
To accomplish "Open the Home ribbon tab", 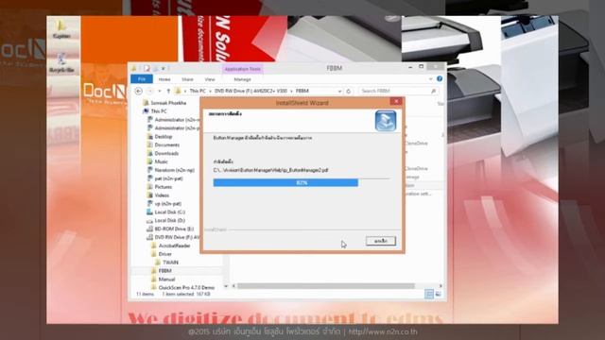I will pos(164,79).
